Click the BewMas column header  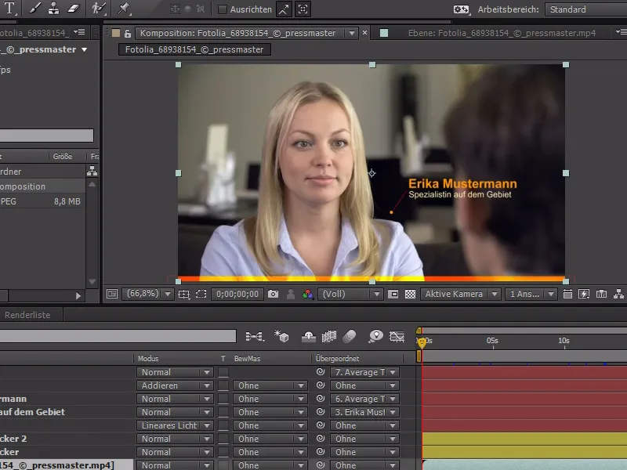(x=247, y=359)
